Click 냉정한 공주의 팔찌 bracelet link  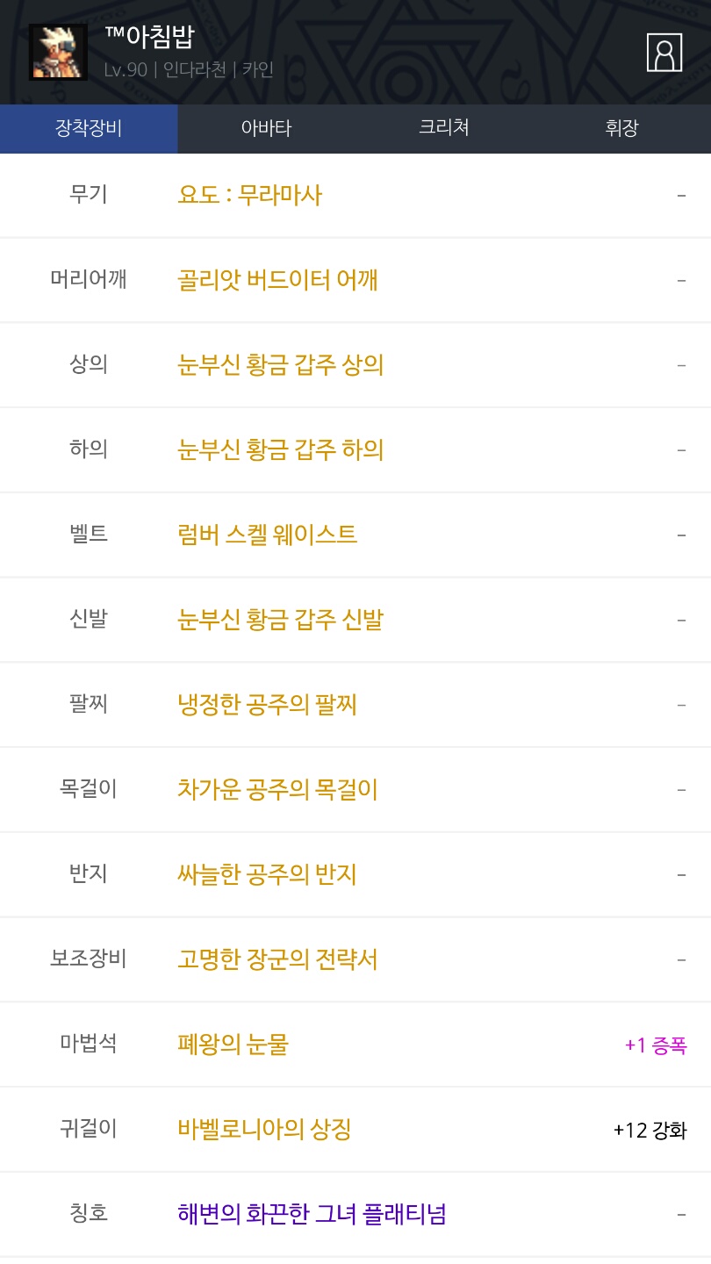268,705
